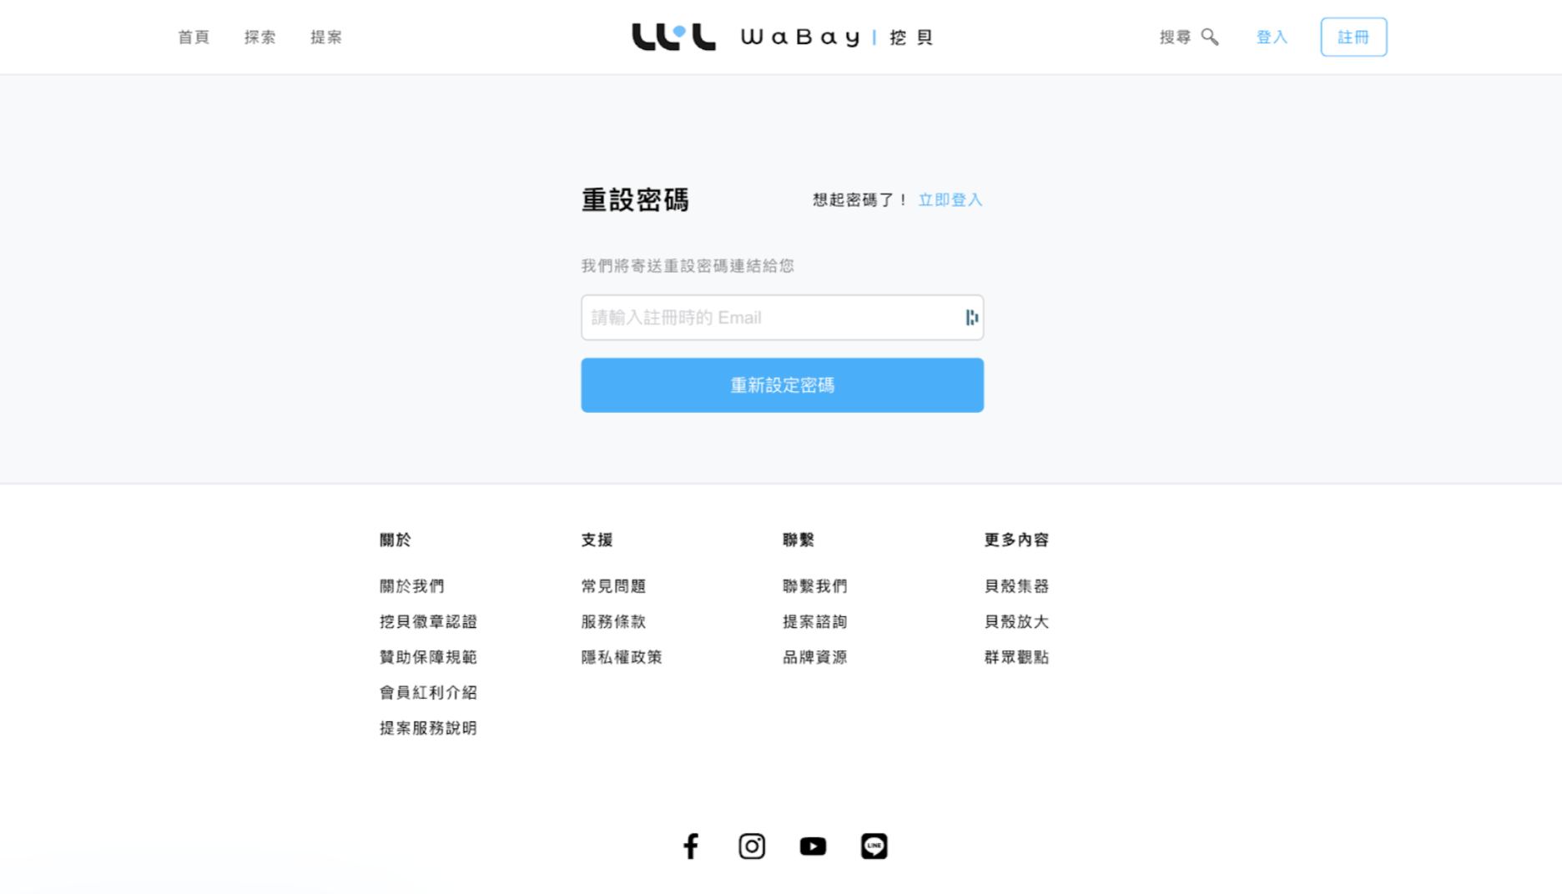This screenshot has height=894, width=1562.
Task: Click the password manager icon in Email field
Action: click(x=971, y=318)
